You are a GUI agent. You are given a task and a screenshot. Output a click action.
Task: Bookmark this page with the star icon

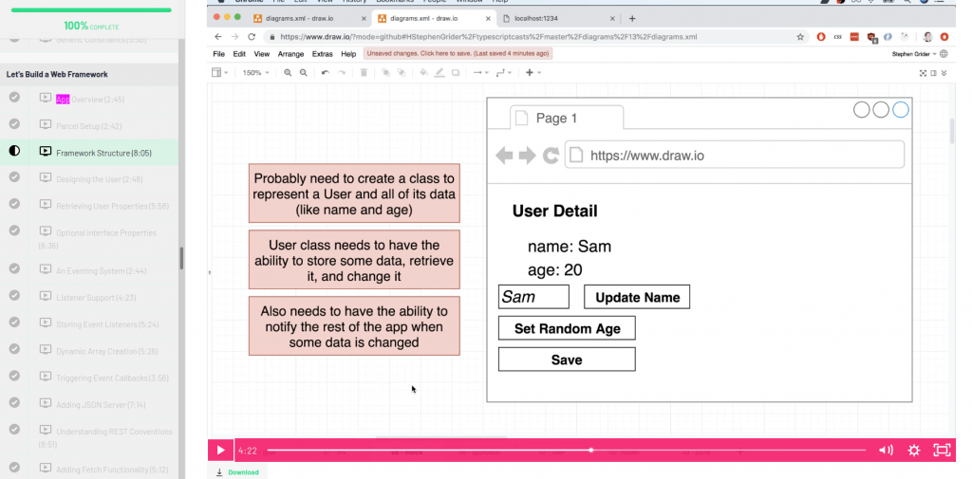click(800, 37)
